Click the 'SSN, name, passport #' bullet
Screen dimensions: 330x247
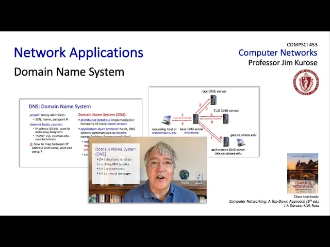[52, 119]
